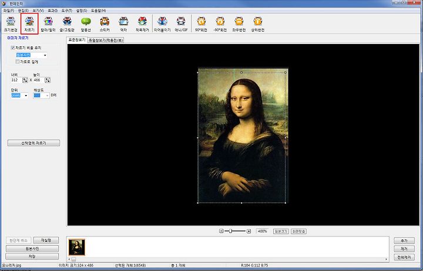The image size is (423, 271).
Task: Enable the 가로로 길게 checkbox
Action: click(18, 62)
